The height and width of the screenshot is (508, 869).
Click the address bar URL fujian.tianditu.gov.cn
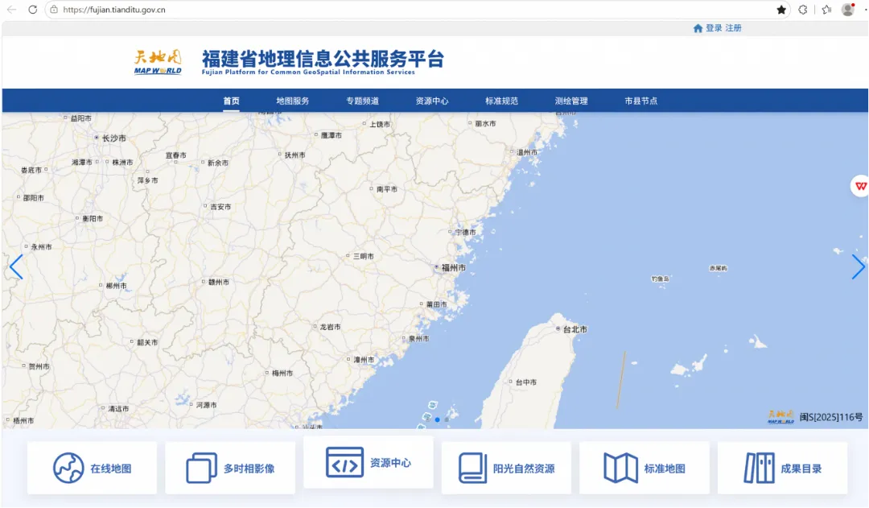click(x=114, y=10)
